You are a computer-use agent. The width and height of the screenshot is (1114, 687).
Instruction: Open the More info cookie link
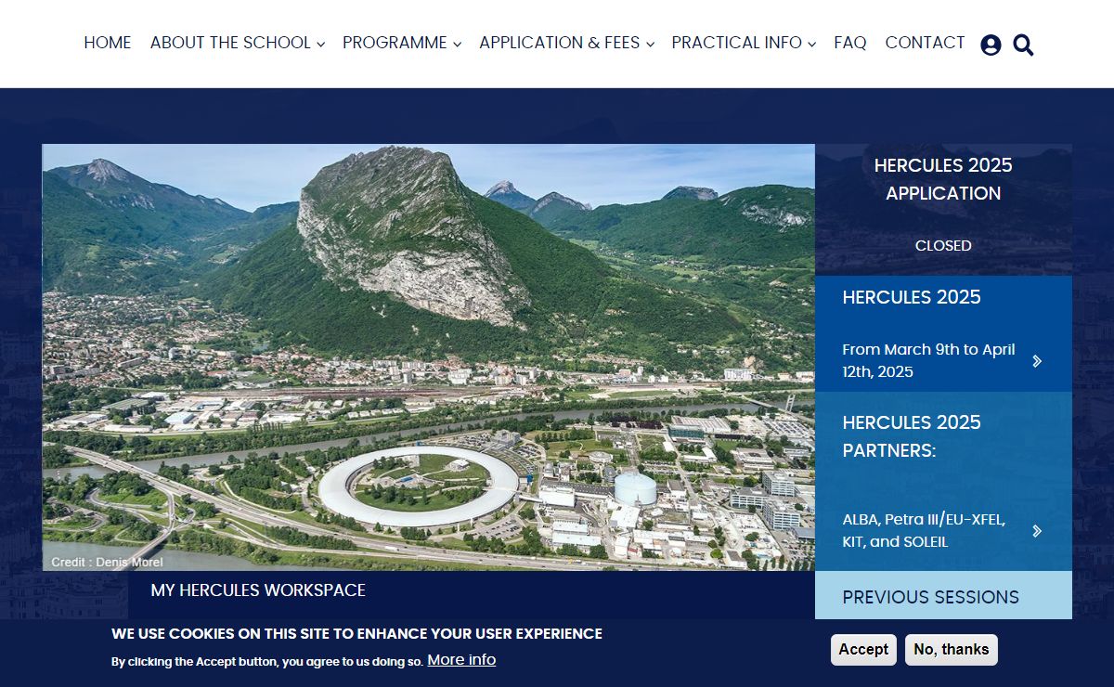click(x=461, y=659)
